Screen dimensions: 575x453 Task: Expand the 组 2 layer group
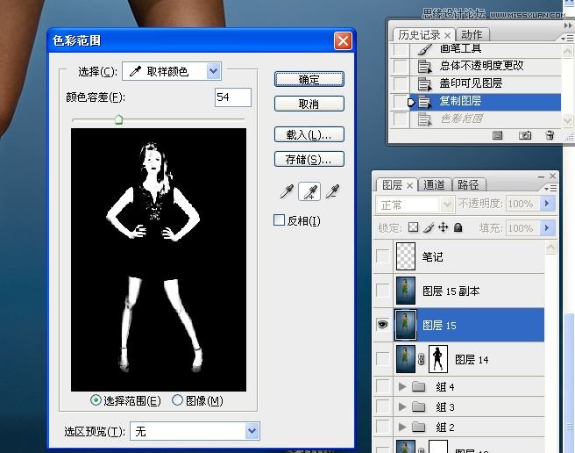tap(402, 427)
